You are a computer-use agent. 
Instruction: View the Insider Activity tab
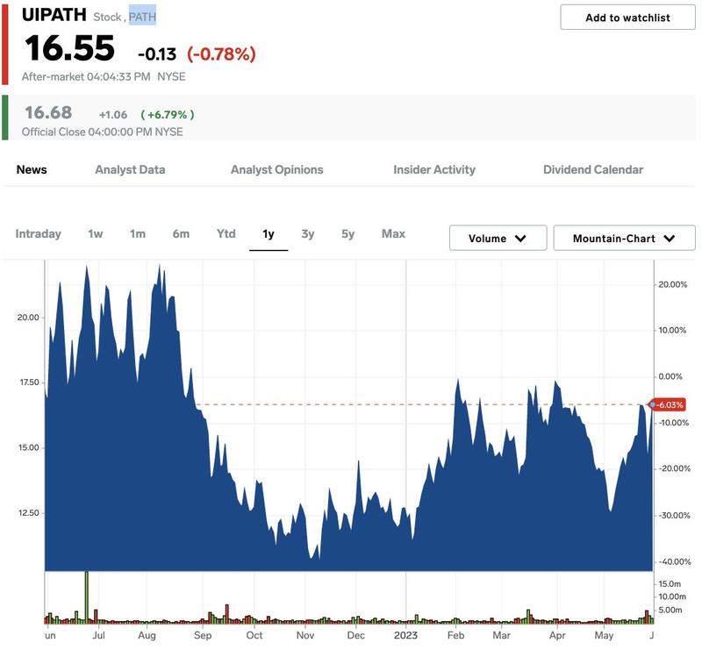[x=434, y=169]
